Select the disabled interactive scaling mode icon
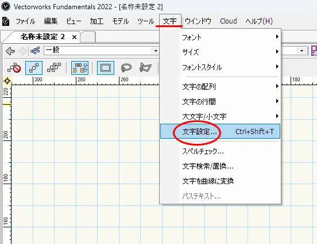Image resolution: width=317 pixels, height=244 pixels. [14, 68]
